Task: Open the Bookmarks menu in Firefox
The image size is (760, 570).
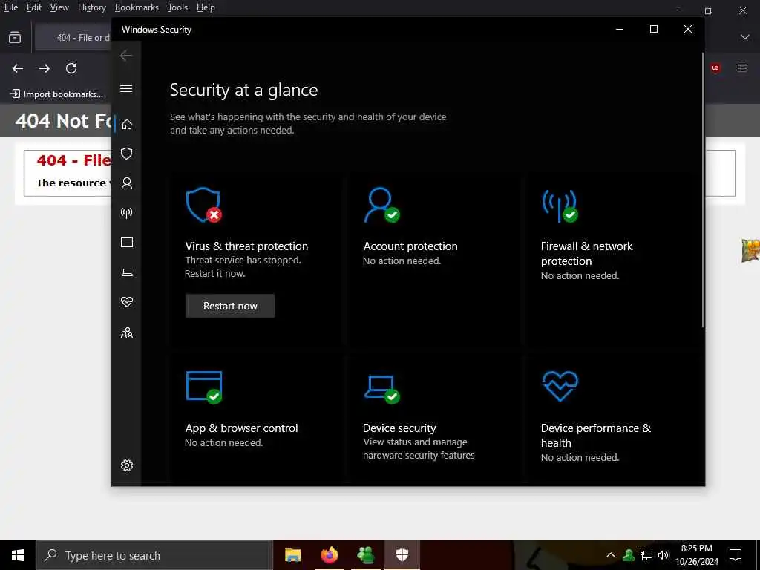Action: (x=137, y=7)
